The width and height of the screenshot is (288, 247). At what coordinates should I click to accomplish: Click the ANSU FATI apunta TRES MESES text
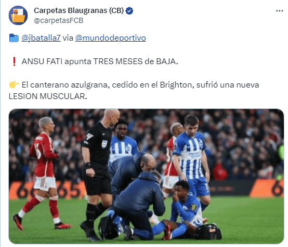[82, 61]
